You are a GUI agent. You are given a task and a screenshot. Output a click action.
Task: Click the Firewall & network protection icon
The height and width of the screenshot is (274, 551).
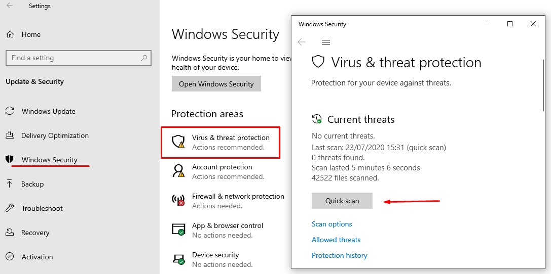[178, 200]
